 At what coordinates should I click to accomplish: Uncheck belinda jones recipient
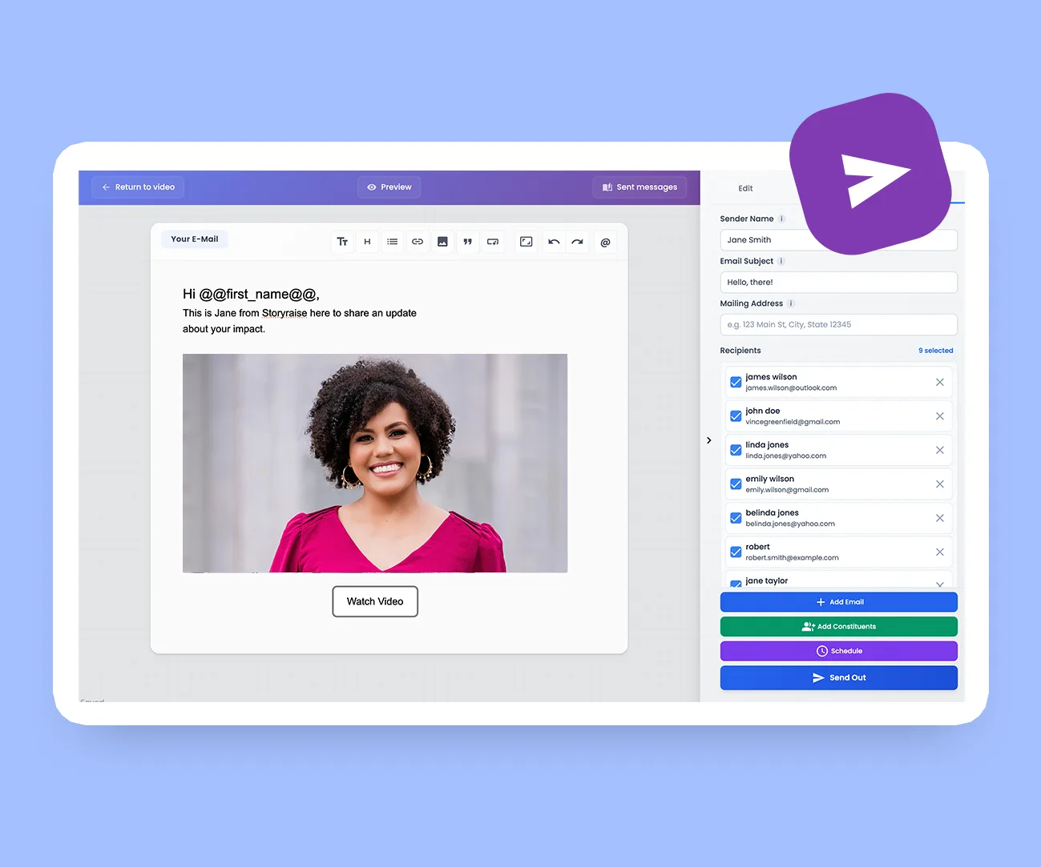tap(736, 518)
